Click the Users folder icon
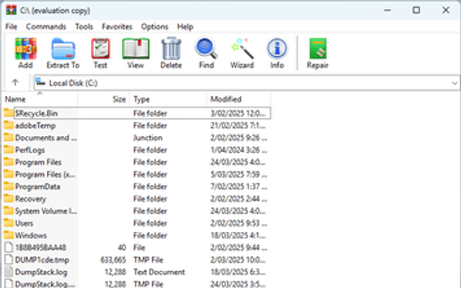The height and width of the screenshot is (288, 461). [9, 222]
